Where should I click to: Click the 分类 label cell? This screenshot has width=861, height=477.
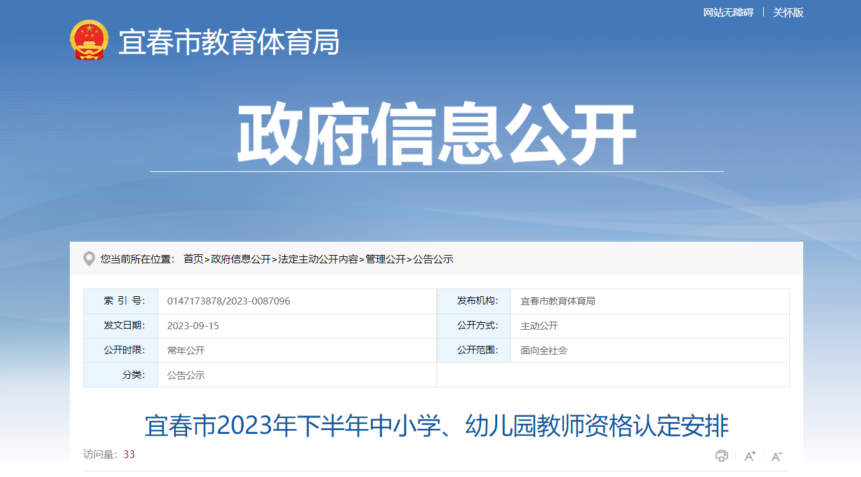[x=121, y=375]
